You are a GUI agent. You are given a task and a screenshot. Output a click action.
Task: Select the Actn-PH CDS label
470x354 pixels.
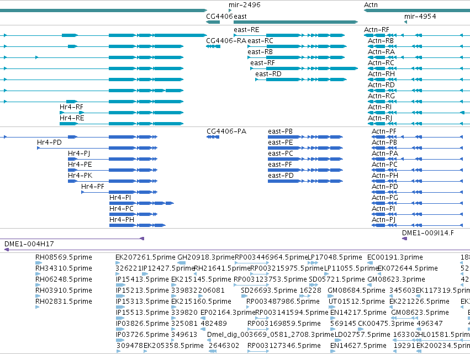(385, 176)
